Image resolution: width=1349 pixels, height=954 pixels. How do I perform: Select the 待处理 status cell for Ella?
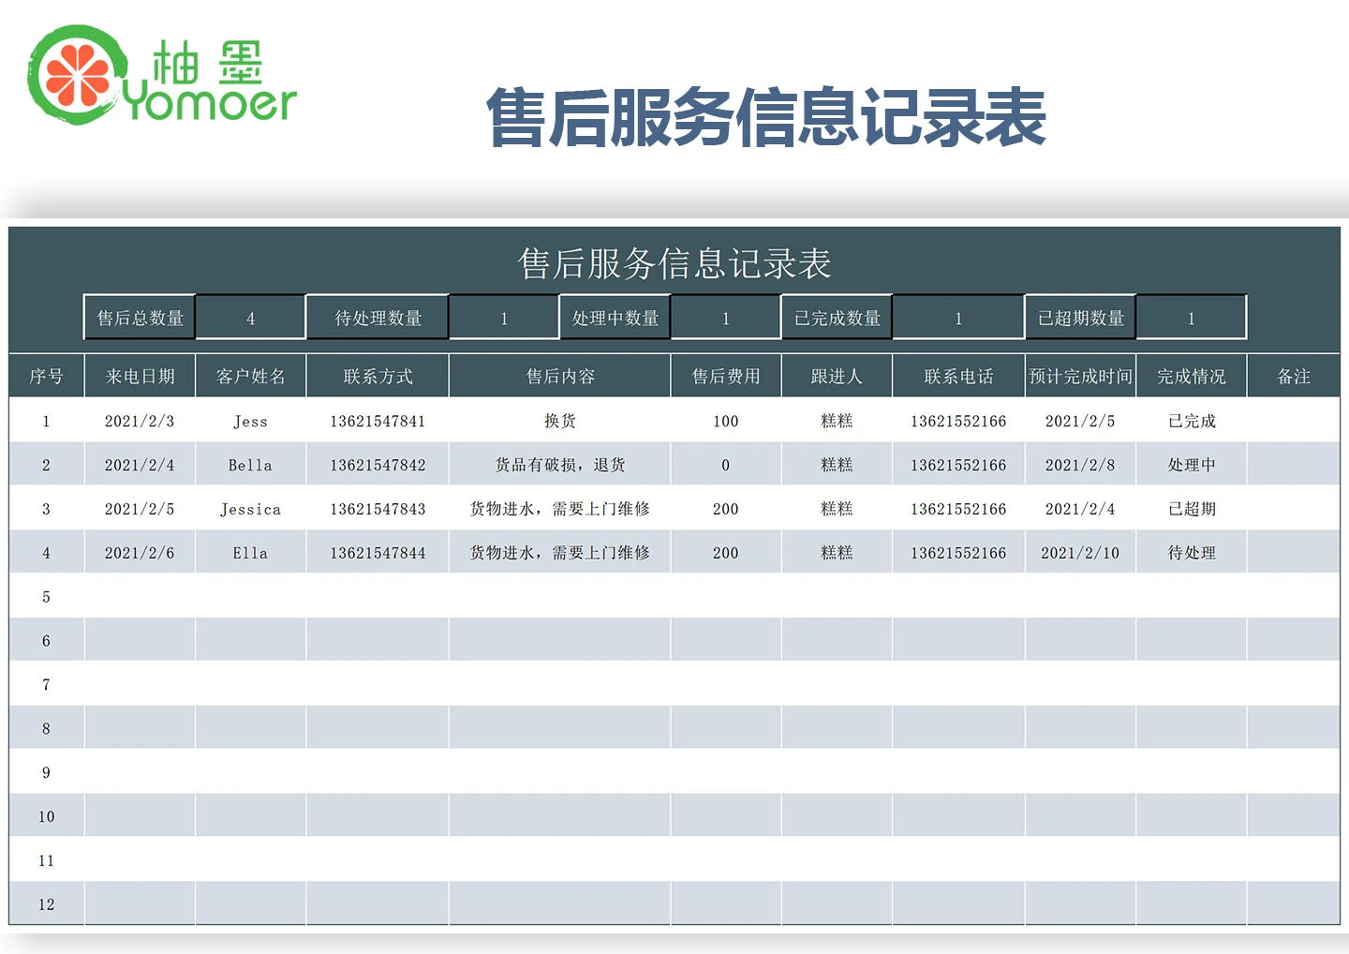(x=1191, y=553)
